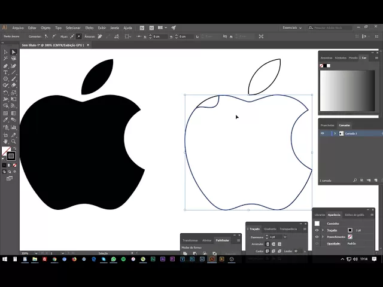Select the Eraser tool
Image resolution: width=383 pixels, height=287 pixels.
tap(13, 86)
